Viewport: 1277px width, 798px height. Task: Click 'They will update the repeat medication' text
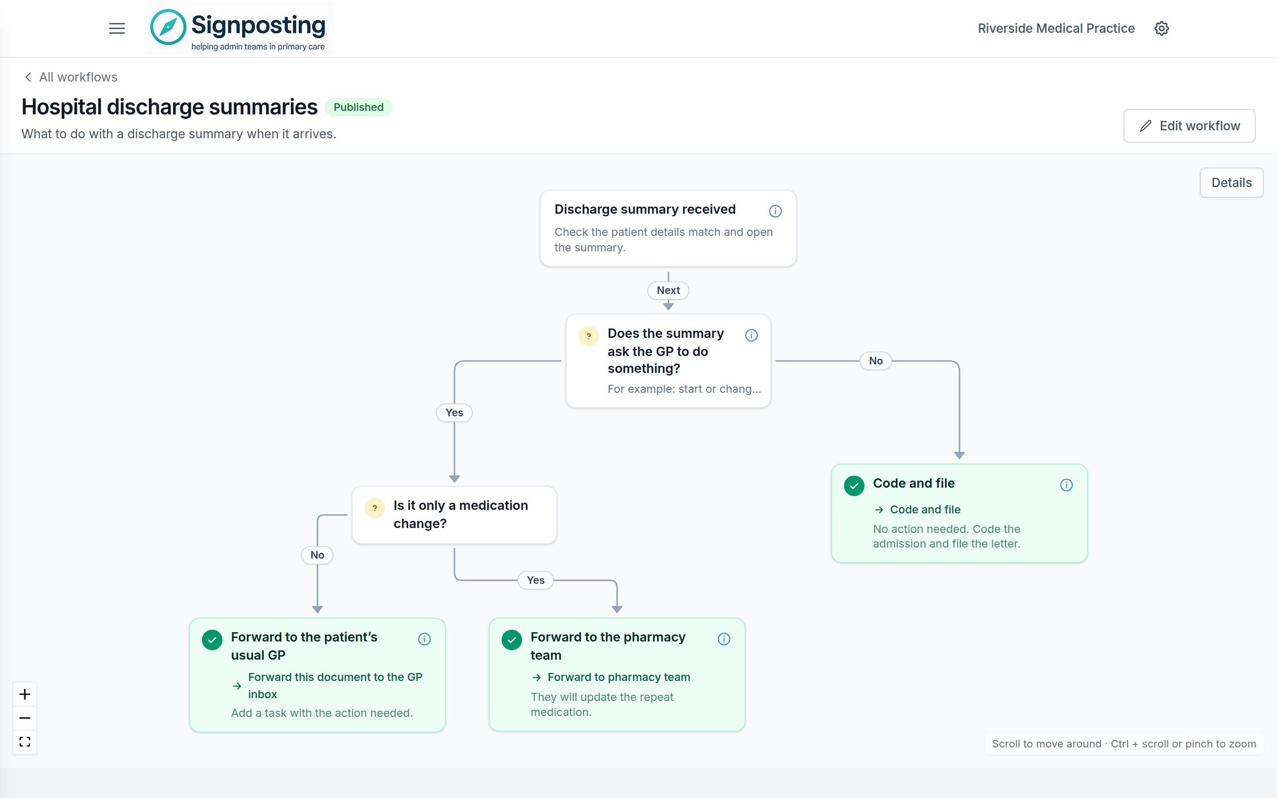click(x=602, y=704)
